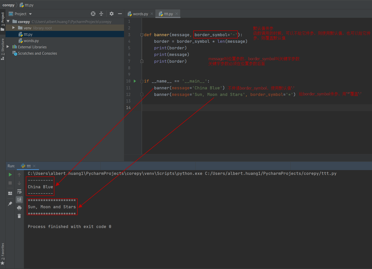Hide the Project tool window
Screen dimensions: 372x269
(120, 14)
